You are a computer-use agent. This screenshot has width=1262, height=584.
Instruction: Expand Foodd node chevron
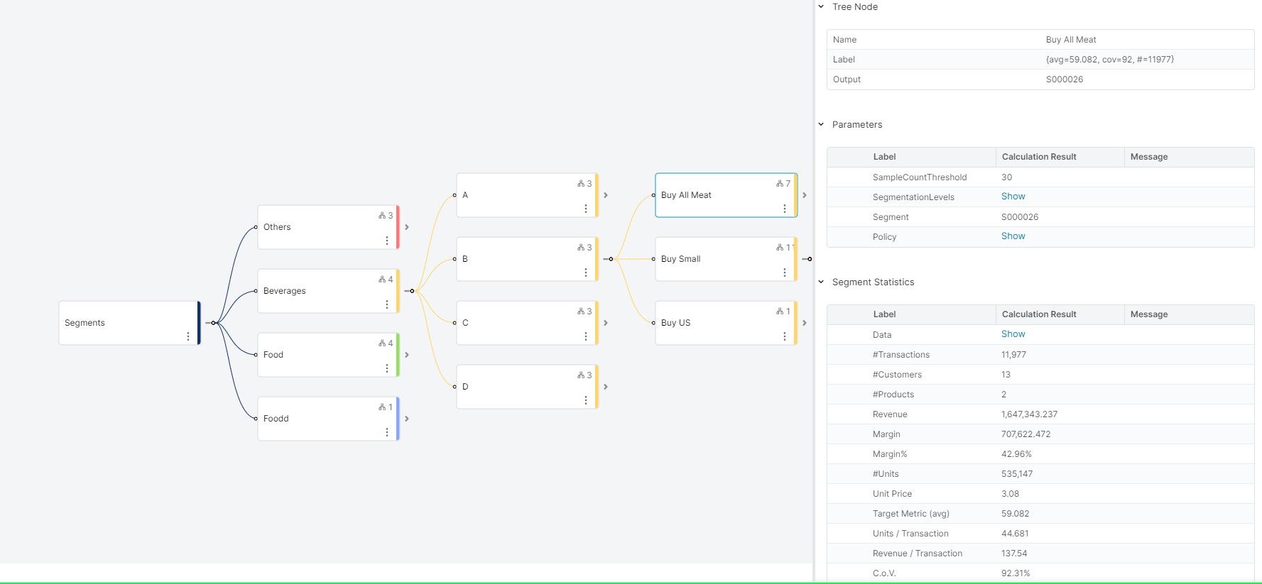407,419
